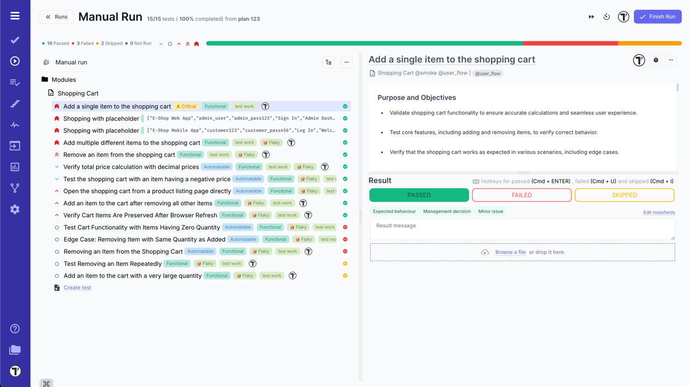Screen dimensions: 689x387
Task: Filter by red bookmark priority icon
Action: 196,44
